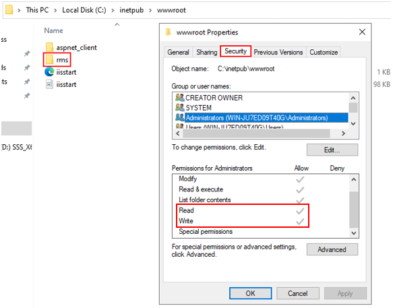Select the rms folder icon
The height and width of the screenshot is (308, 393).
coord(49,59)
